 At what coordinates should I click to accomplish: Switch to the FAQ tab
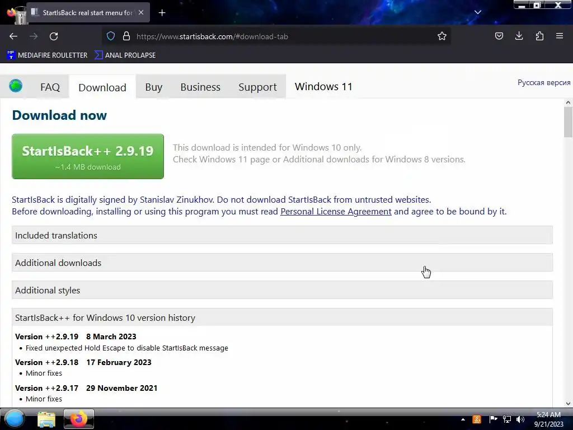click(50, 87)
